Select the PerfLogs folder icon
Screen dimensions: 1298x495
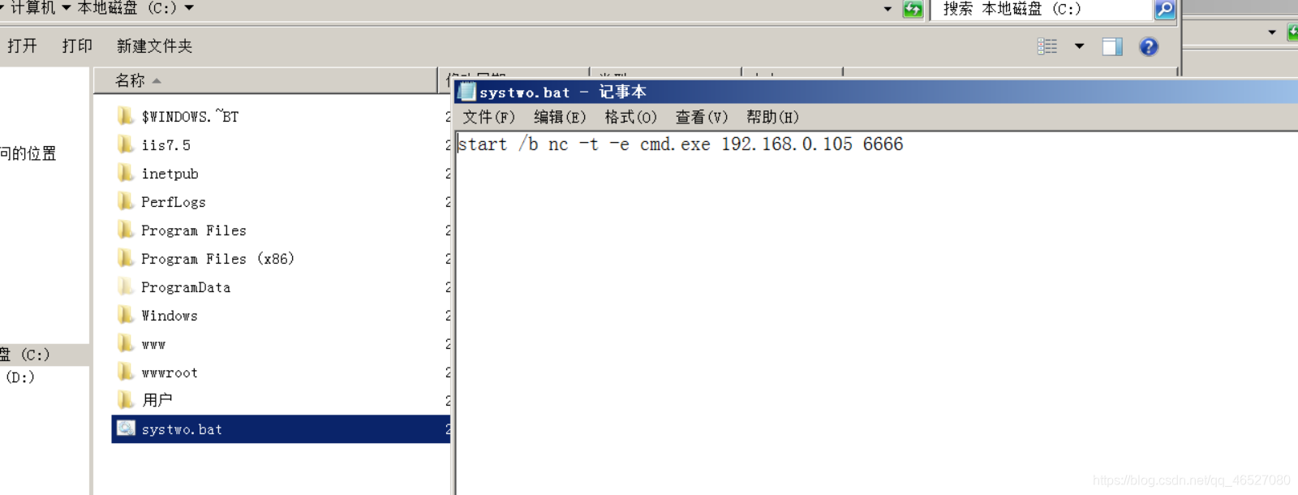click(x=125, y=201)
